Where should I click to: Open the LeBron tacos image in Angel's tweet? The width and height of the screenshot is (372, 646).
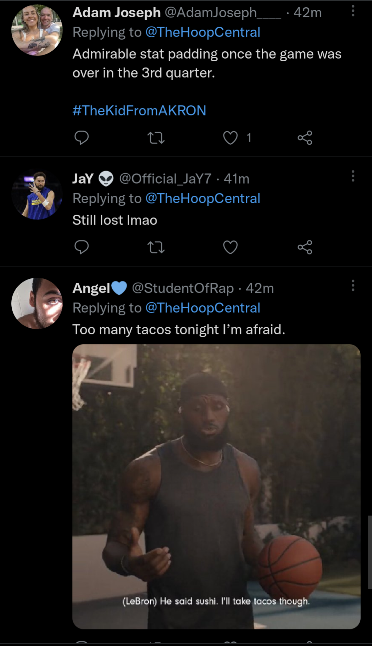216,486
